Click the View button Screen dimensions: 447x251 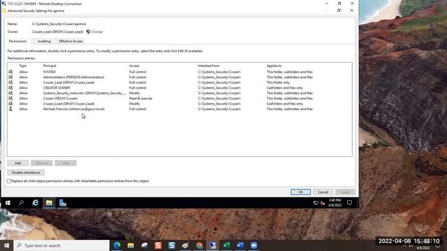click(x=66, y=163)
